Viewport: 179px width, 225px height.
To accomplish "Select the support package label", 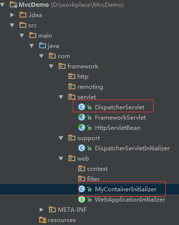I will pyautogui.click(x=89, y=138).
